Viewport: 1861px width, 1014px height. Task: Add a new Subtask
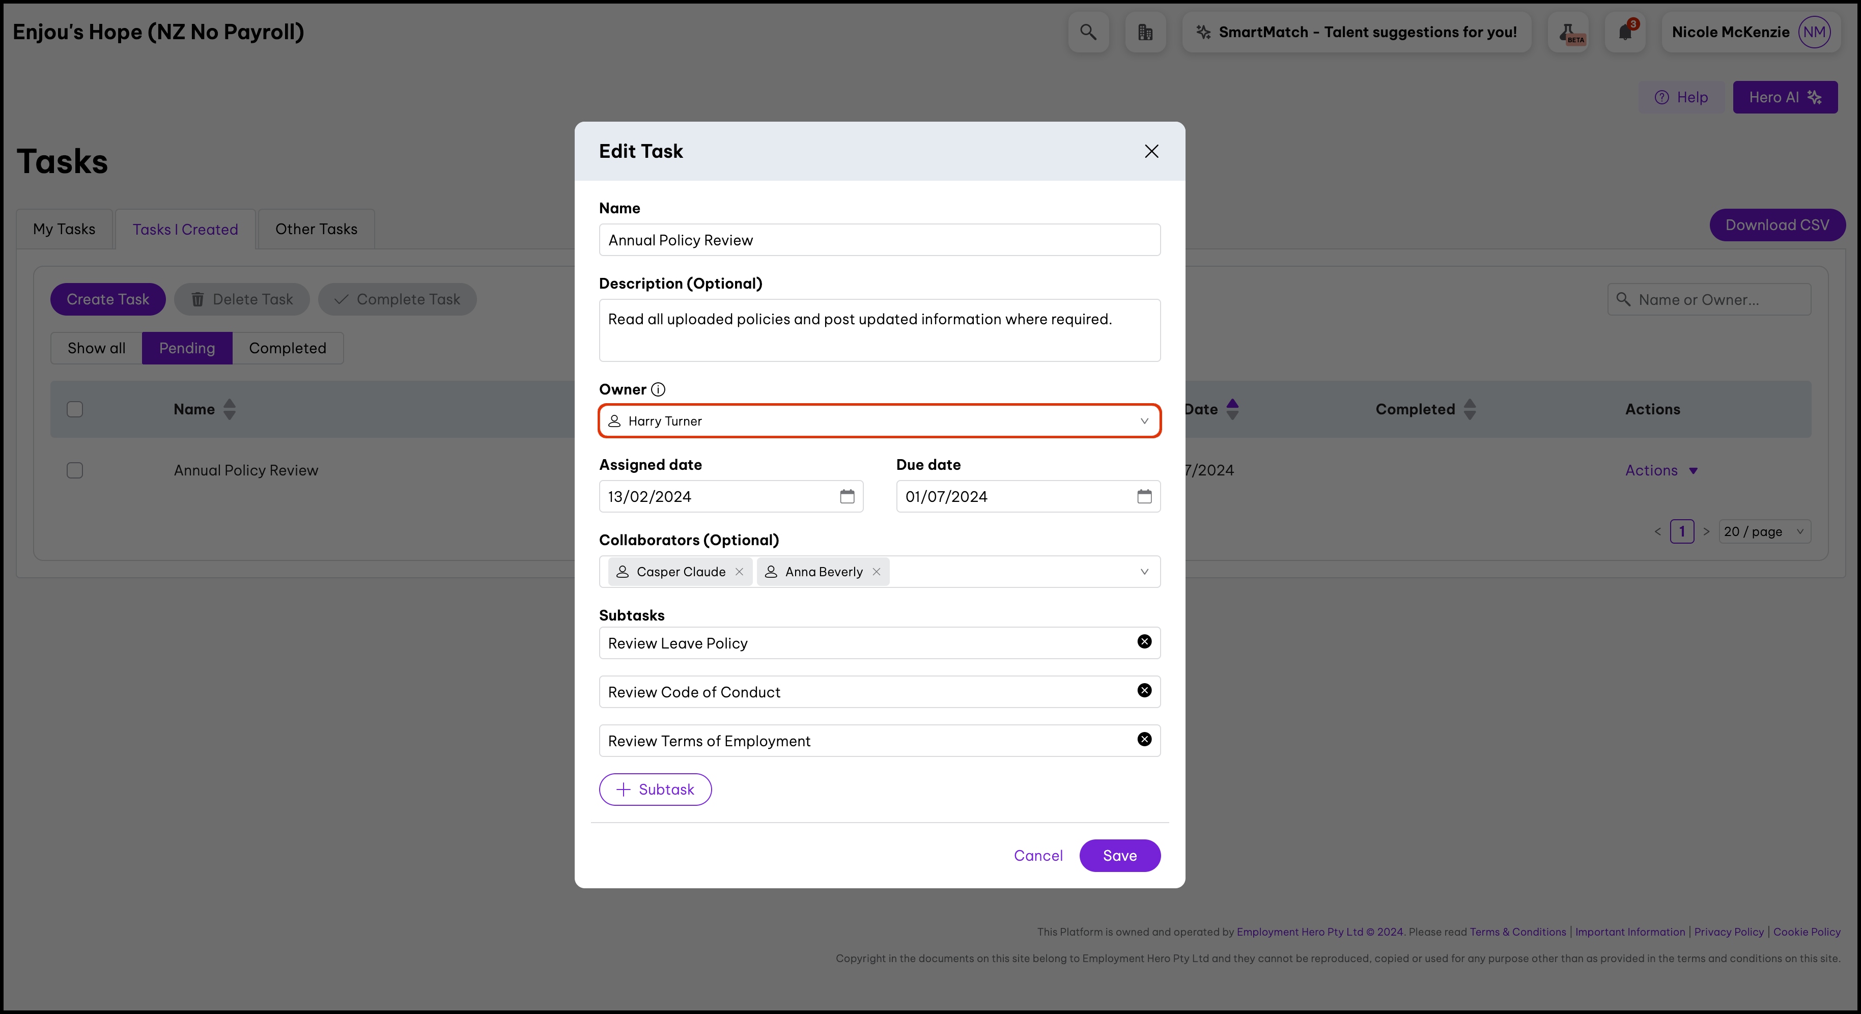(x=655, y=790)
